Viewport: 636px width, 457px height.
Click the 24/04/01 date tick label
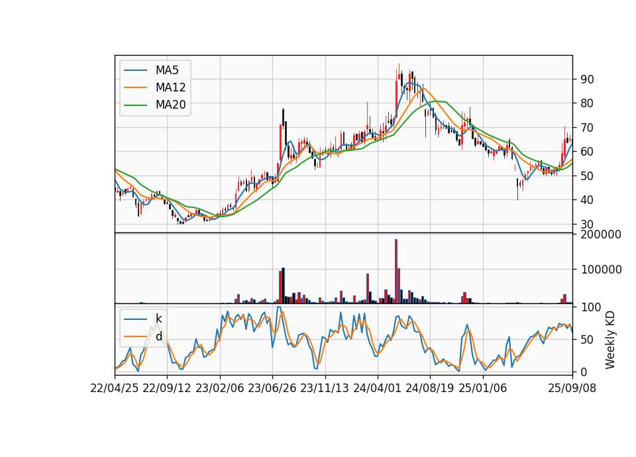[x=377, y=388]
